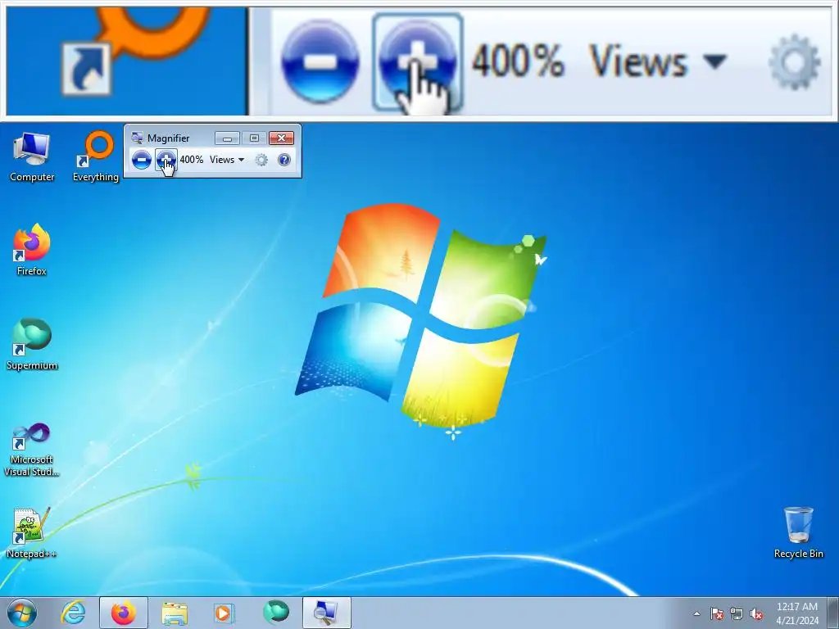The image size is (839, 629).
Task: Open Supermium from the taskbar
Action: (x=275, y=613)
